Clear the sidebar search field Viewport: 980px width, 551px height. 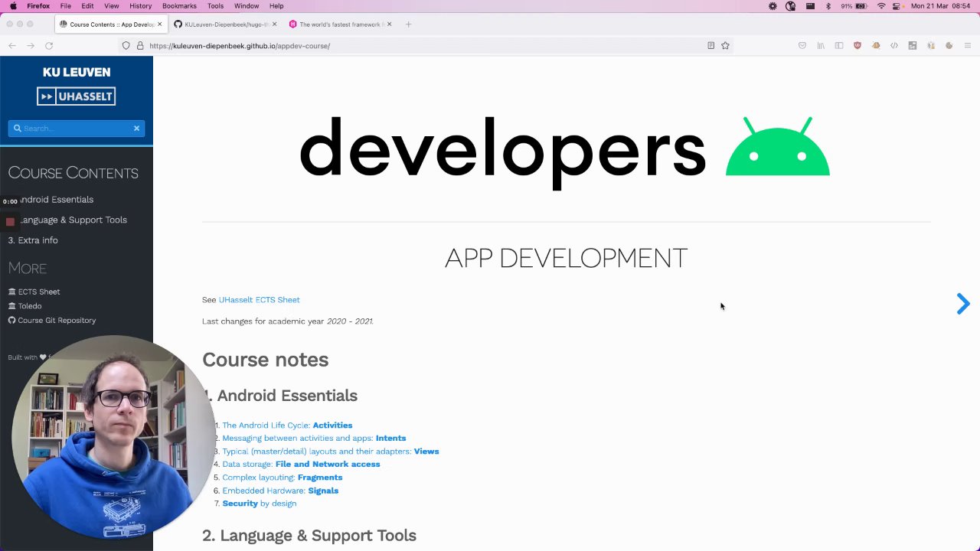tap(136, 129)
